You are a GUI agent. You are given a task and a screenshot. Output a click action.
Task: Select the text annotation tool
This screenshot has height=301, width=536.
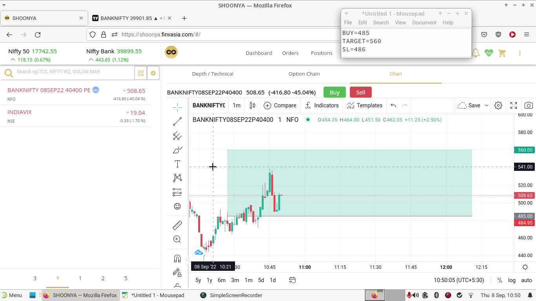coord(177,164)
